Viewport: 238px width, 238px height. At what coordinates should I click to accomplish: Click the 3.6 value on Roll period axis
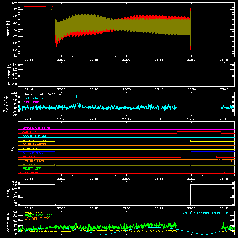click(15, 84)
